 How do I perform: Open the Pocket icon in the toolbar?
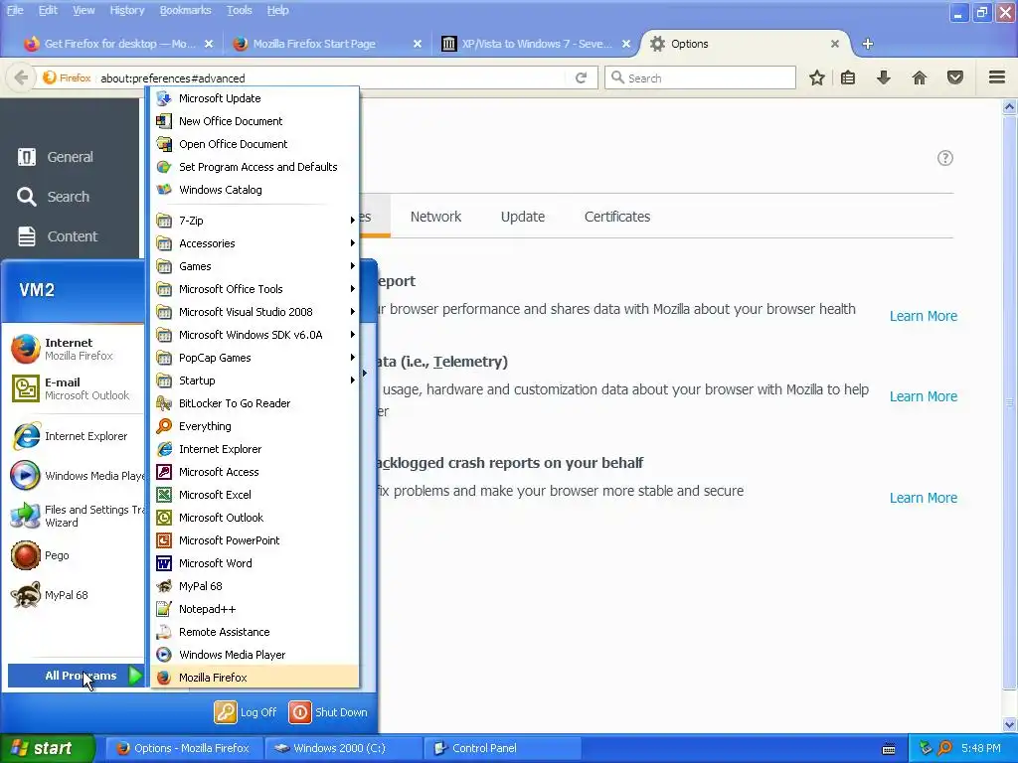tap(955, 77)
